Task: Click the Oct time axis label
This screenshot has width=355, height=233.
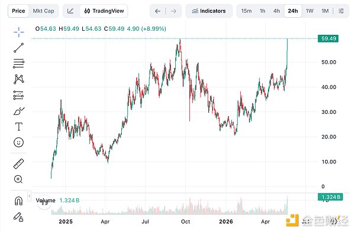Action: point(185,221)
